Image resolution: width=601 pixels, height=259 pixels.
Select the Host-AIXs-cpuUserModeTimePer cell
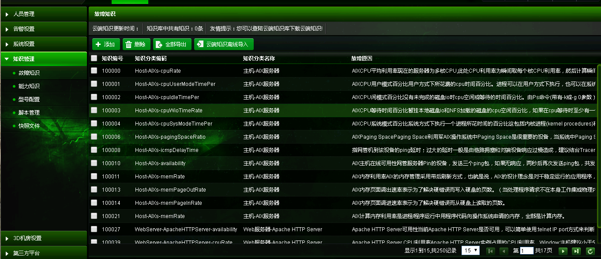(175, 84)
